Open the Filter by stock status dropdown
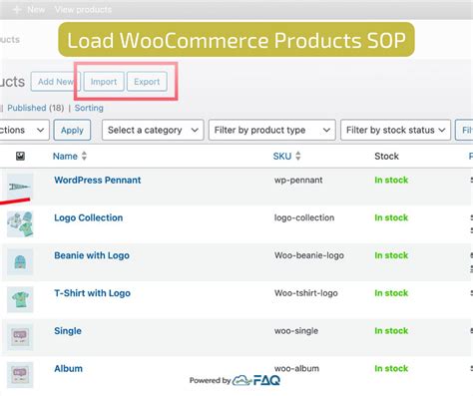This screenshot has height=396, width=473. click(395, 130)
